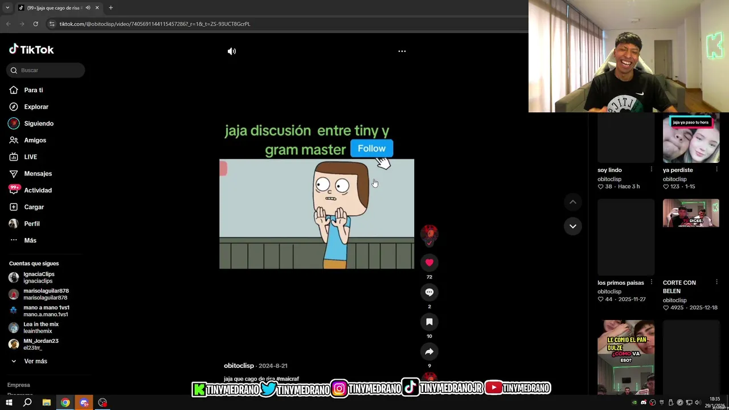Mute the video sound
This screenshot has width=729, height=410.
pyautogui.click(x=232, y=51)
